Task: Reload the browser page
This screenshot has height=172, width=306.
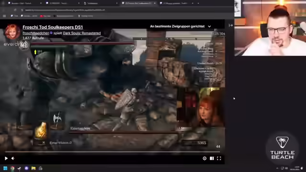Action: pos(15,10)
